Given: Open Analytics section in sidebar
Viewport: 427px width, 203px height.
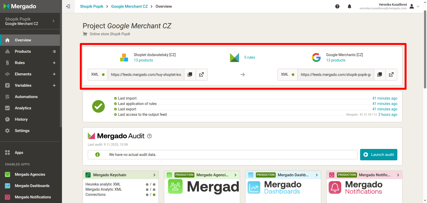Looking at the screenshot, I should 23,108.
